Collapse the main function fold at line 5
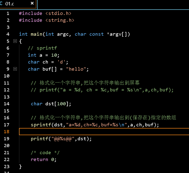The image size is (189, 173). (15, 41)
